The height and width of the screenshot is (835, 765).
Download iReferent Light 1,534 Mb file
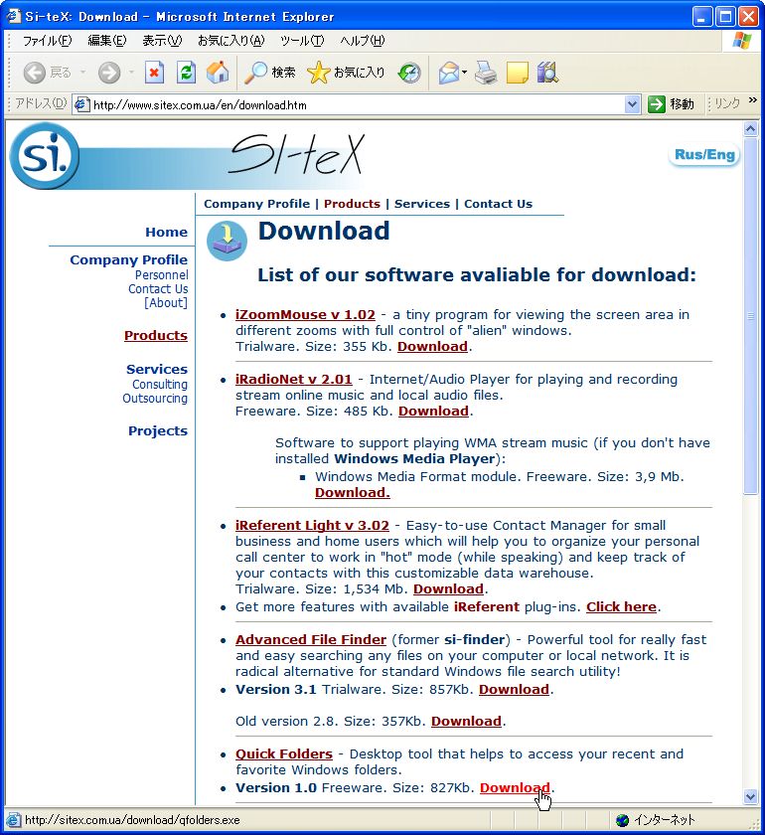pos(448,588)
